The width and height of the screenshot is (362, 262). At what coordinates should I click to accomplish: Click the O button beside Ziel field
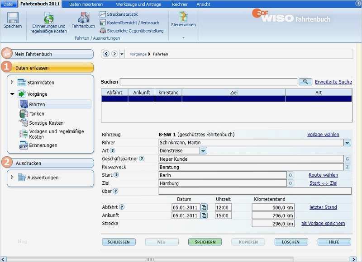coord(290,183)
